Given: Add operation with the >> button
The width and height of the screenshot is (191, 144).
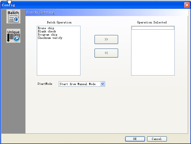Looking at the screenshot, I should coord(106,39).
